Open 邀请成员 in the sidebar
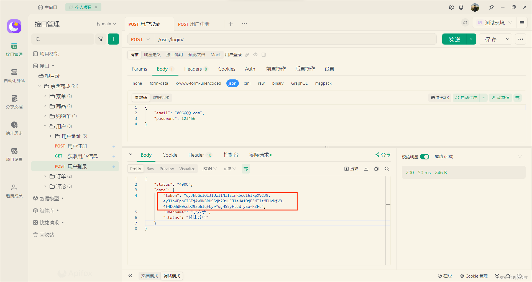 pos(14,191)
